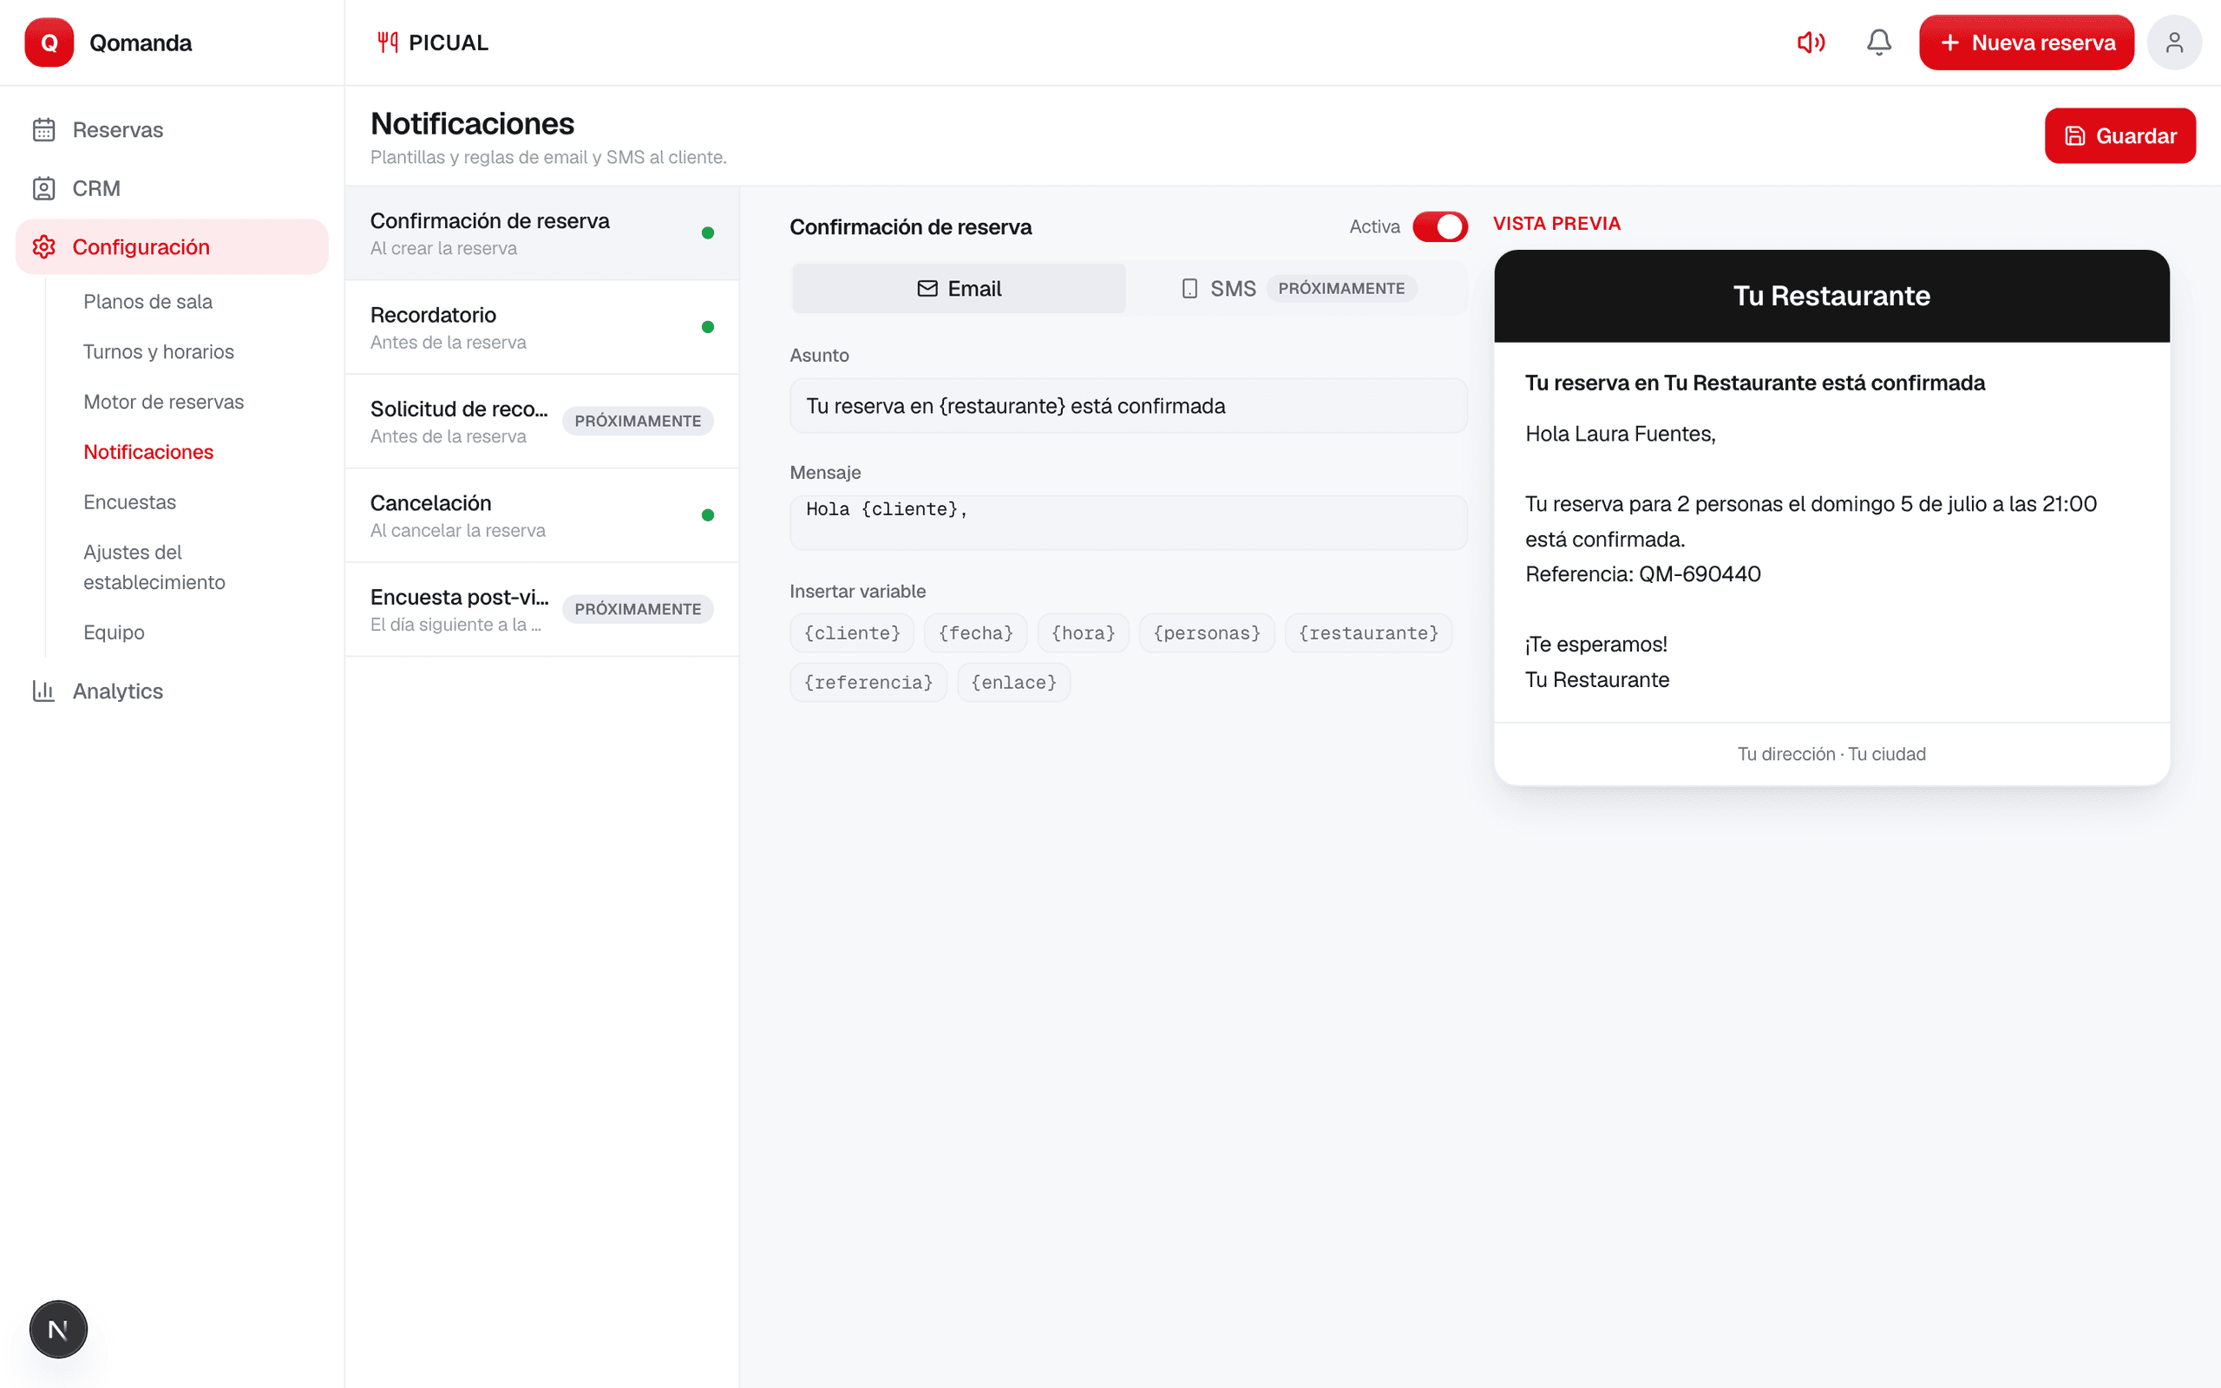The width and height of the screenshot is (2221, 1388).
Task: Click the envelope icon on Email tab
Action: [927, 288]
